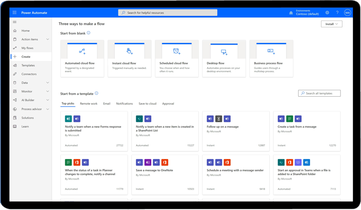Click the Action items clipboard icon
The height and width of the screenshot is (210, 361).
[x=15, y=39]
